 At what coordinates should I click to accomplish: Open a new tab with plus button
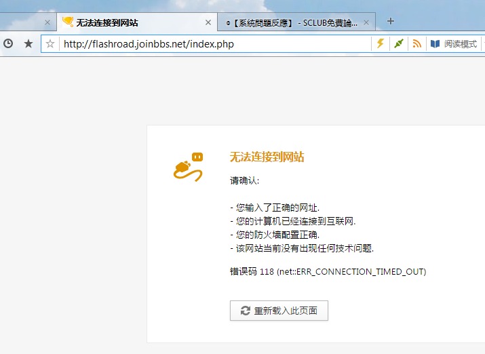click(390, 21)
